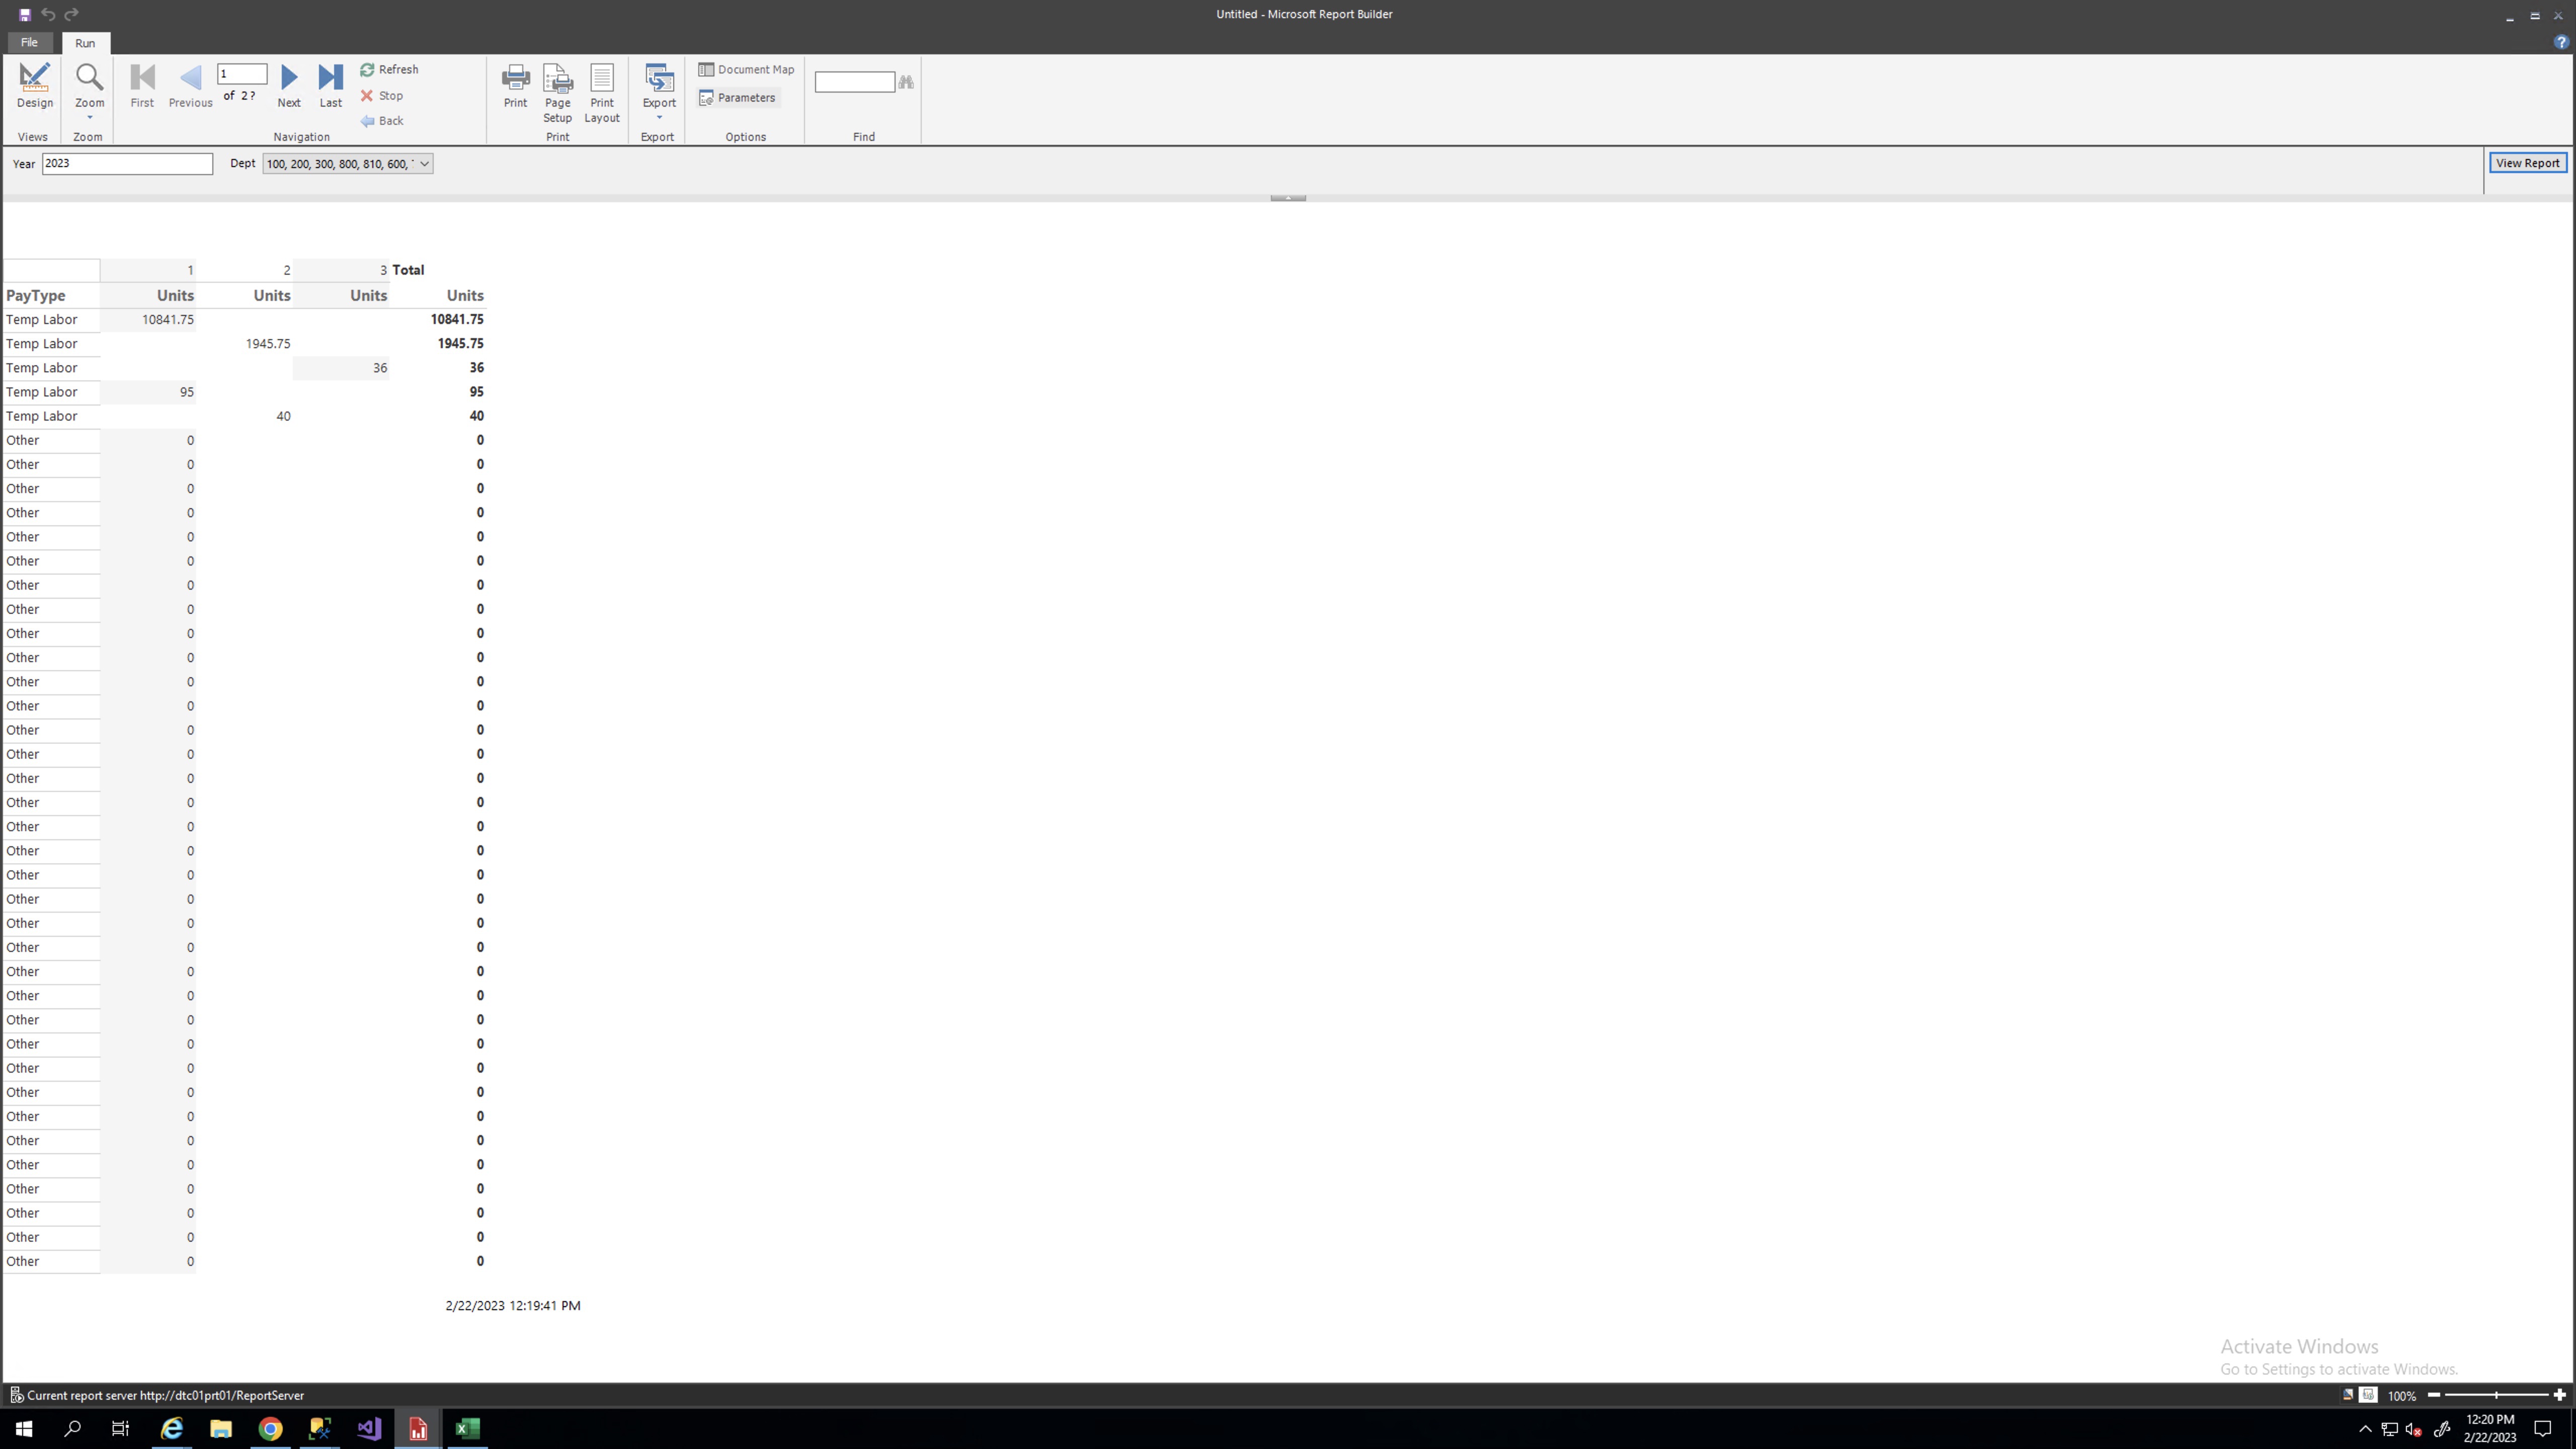Open File Explorer from taskbar
This screenshot has height=1449, width=2576.
(x=221, y=1428)
